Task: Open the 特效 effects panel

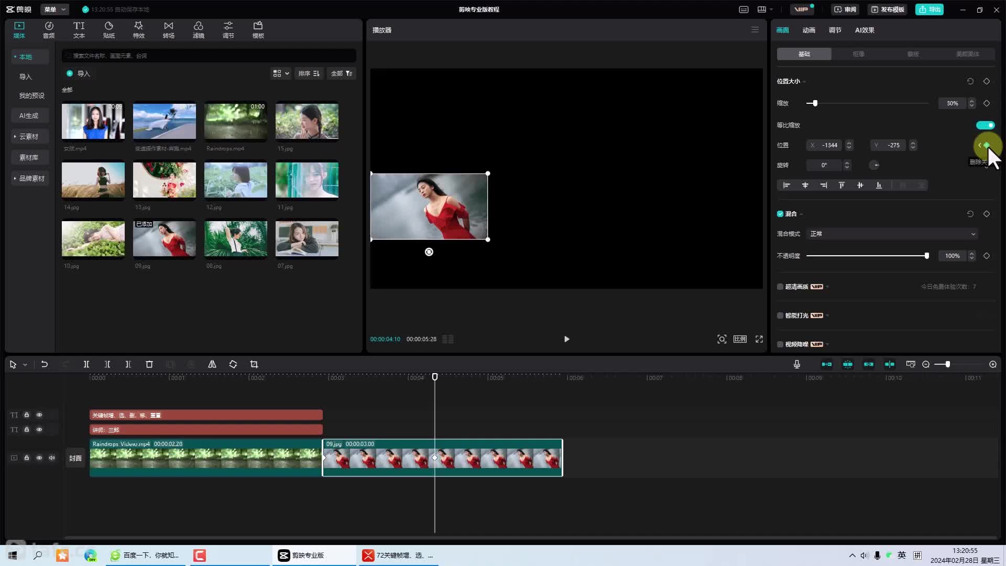Action: pyautogui.click(x=138, y=30)
